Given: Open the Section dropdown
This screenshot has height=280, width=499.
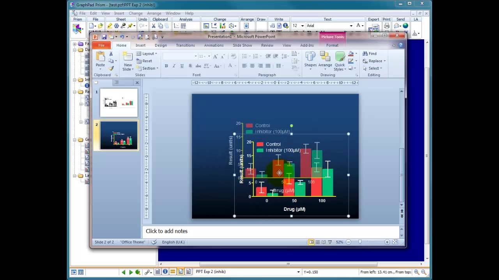Looking at the screenshot, I should click(x=147, y=68).
